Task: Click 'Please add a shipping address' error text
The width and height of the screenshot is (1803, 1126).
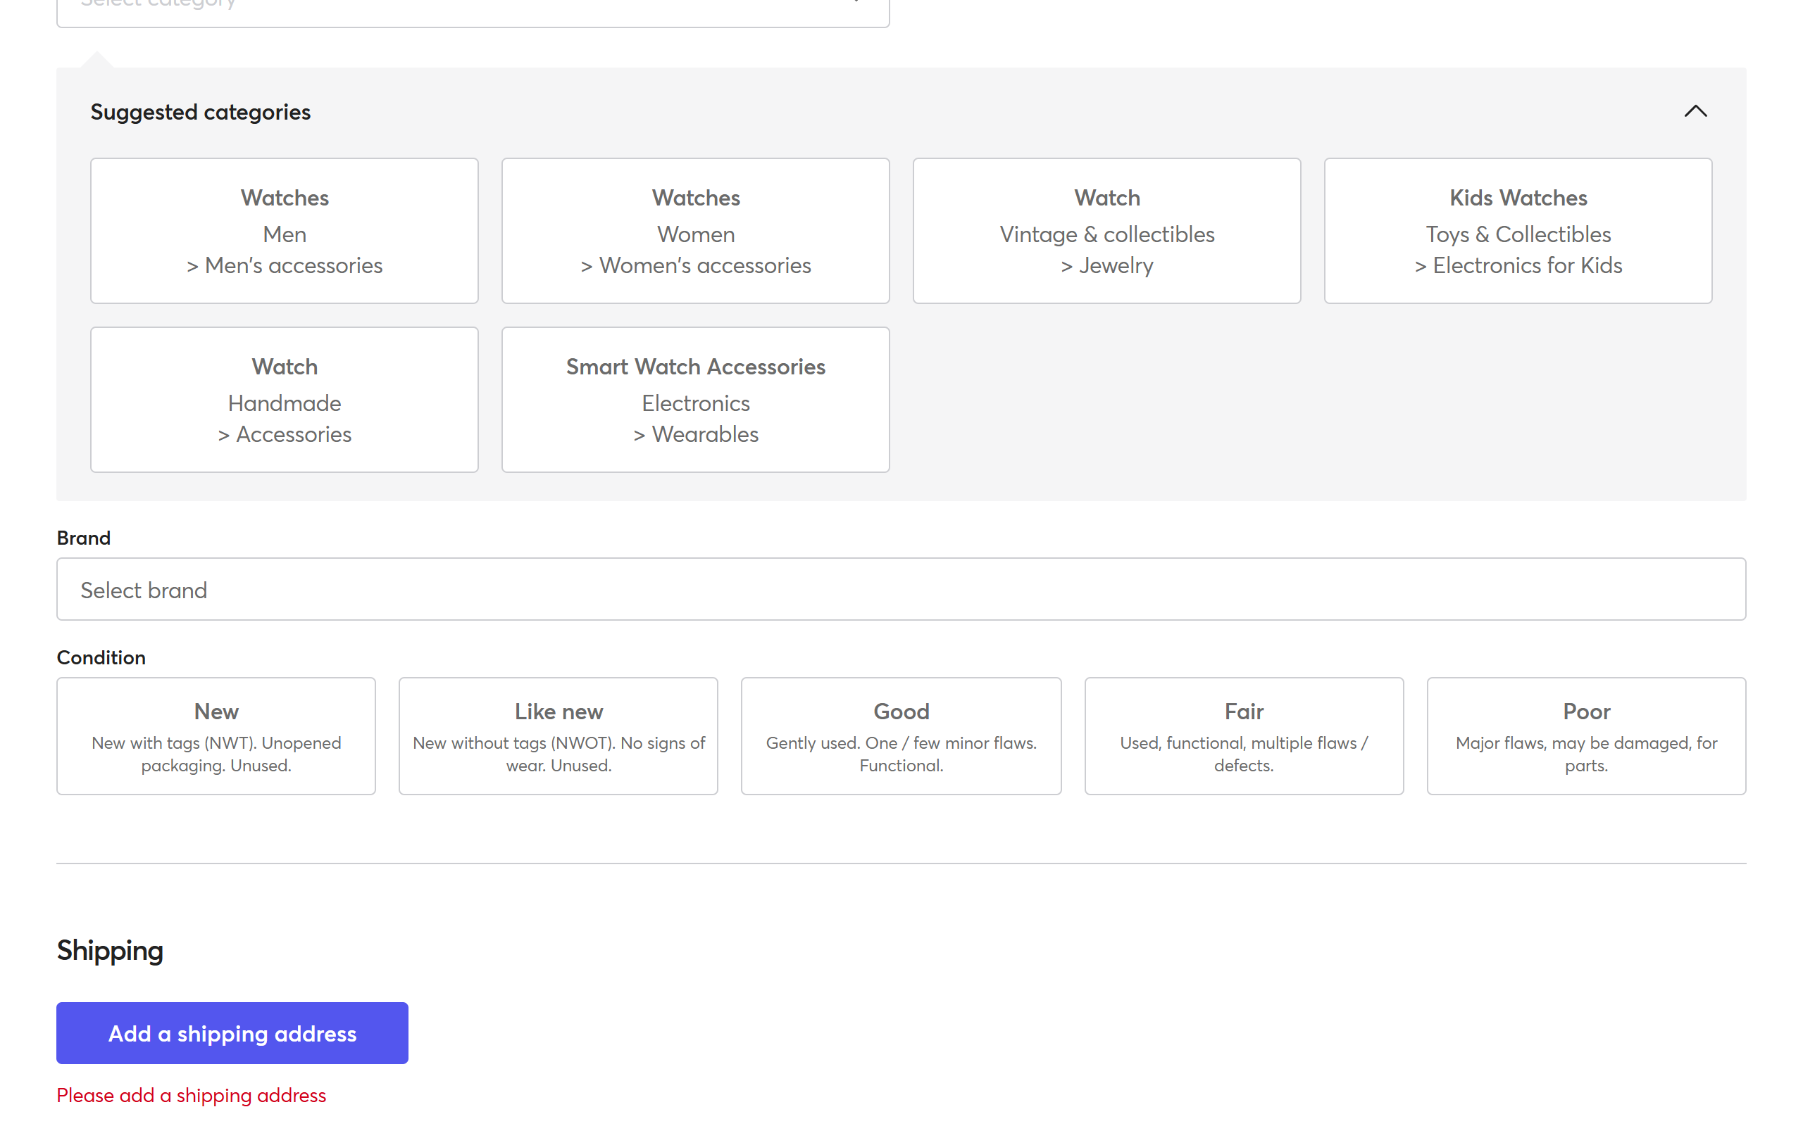Action: pos(192,1096)
